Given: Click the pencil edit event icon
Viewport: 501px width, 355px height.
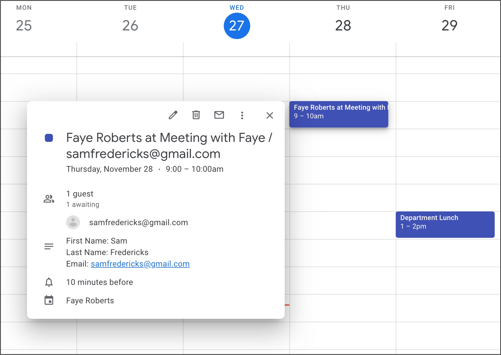Looking at the screenshot, I should pos(173,115).
